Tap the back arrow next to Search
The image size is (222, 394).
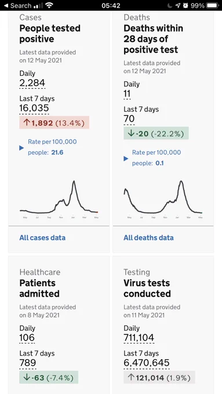pos(6,6)
